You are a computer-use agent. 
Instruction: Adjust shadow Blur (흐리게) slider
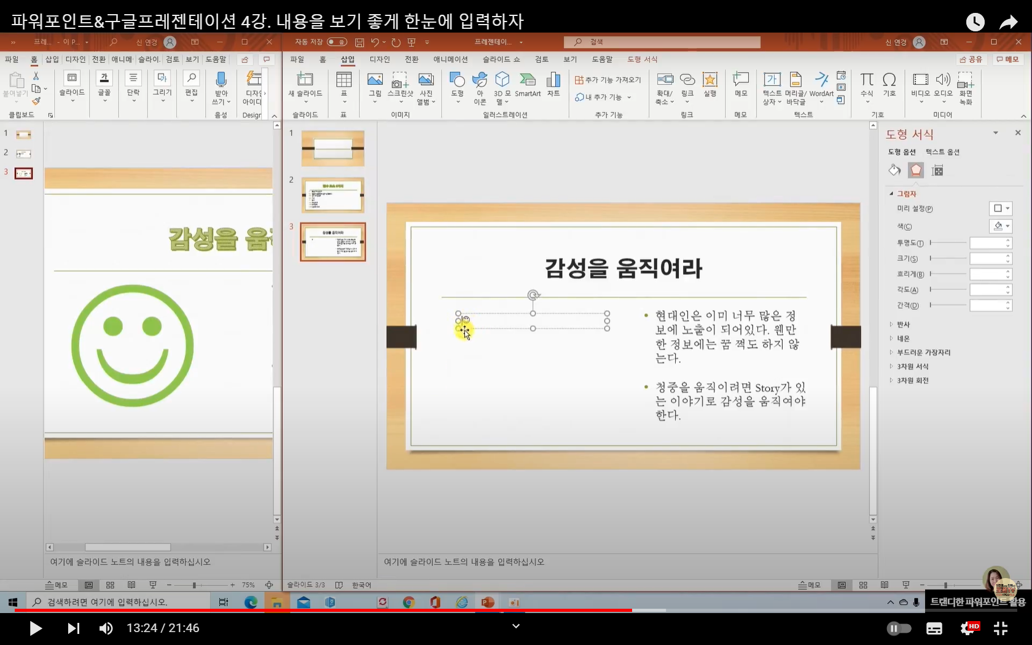pos(948,274)
